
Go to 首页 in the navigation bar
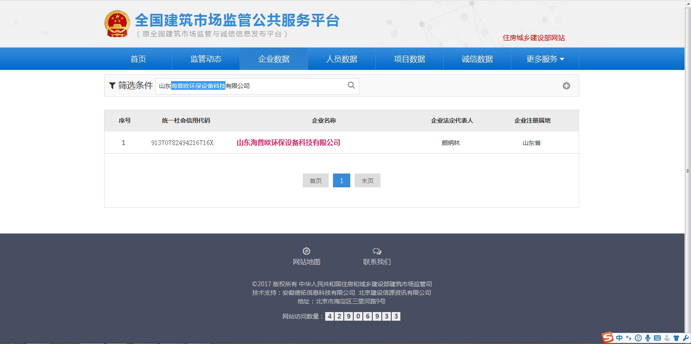(x=138, y=59)
